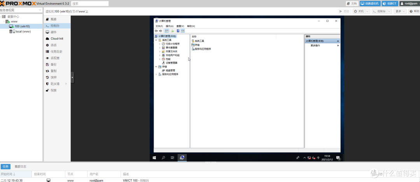Click the search icon in Windows taskbar
The width and height of the screenshot is (420, 182).
point(163,157)
